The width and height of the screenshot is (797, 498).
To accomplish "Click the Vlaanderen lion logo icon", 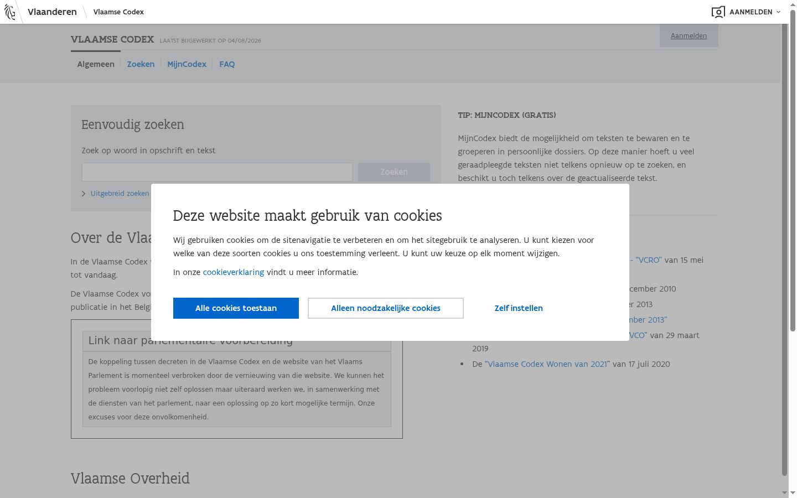I will click(10, 12).
